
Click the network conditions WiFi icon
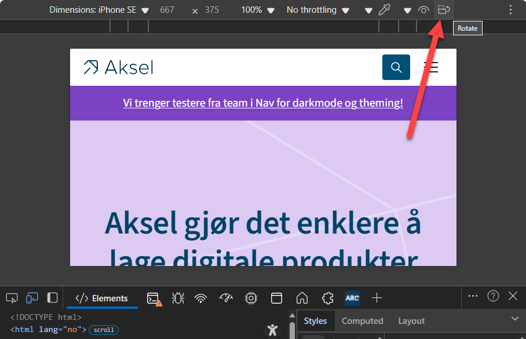[200, 297]
